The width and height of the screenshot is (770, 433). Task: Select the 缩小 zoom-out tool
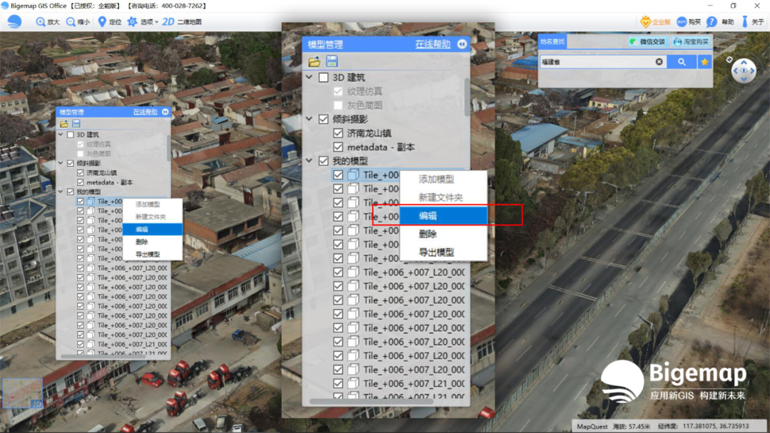click(x=78, y=22)
